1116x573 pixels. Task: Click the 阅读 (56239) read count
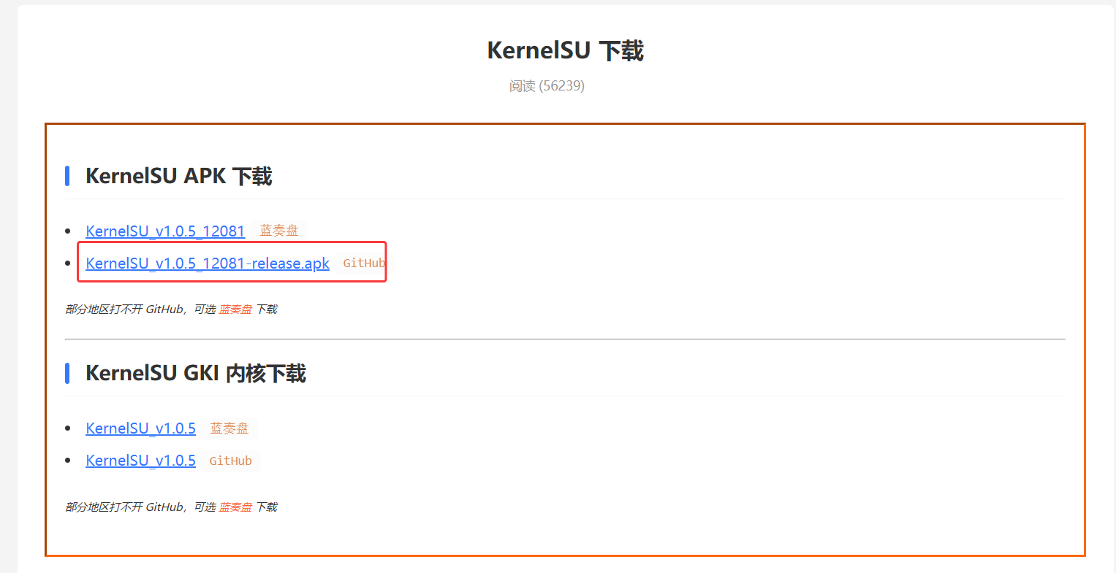(x=547, y=86)
